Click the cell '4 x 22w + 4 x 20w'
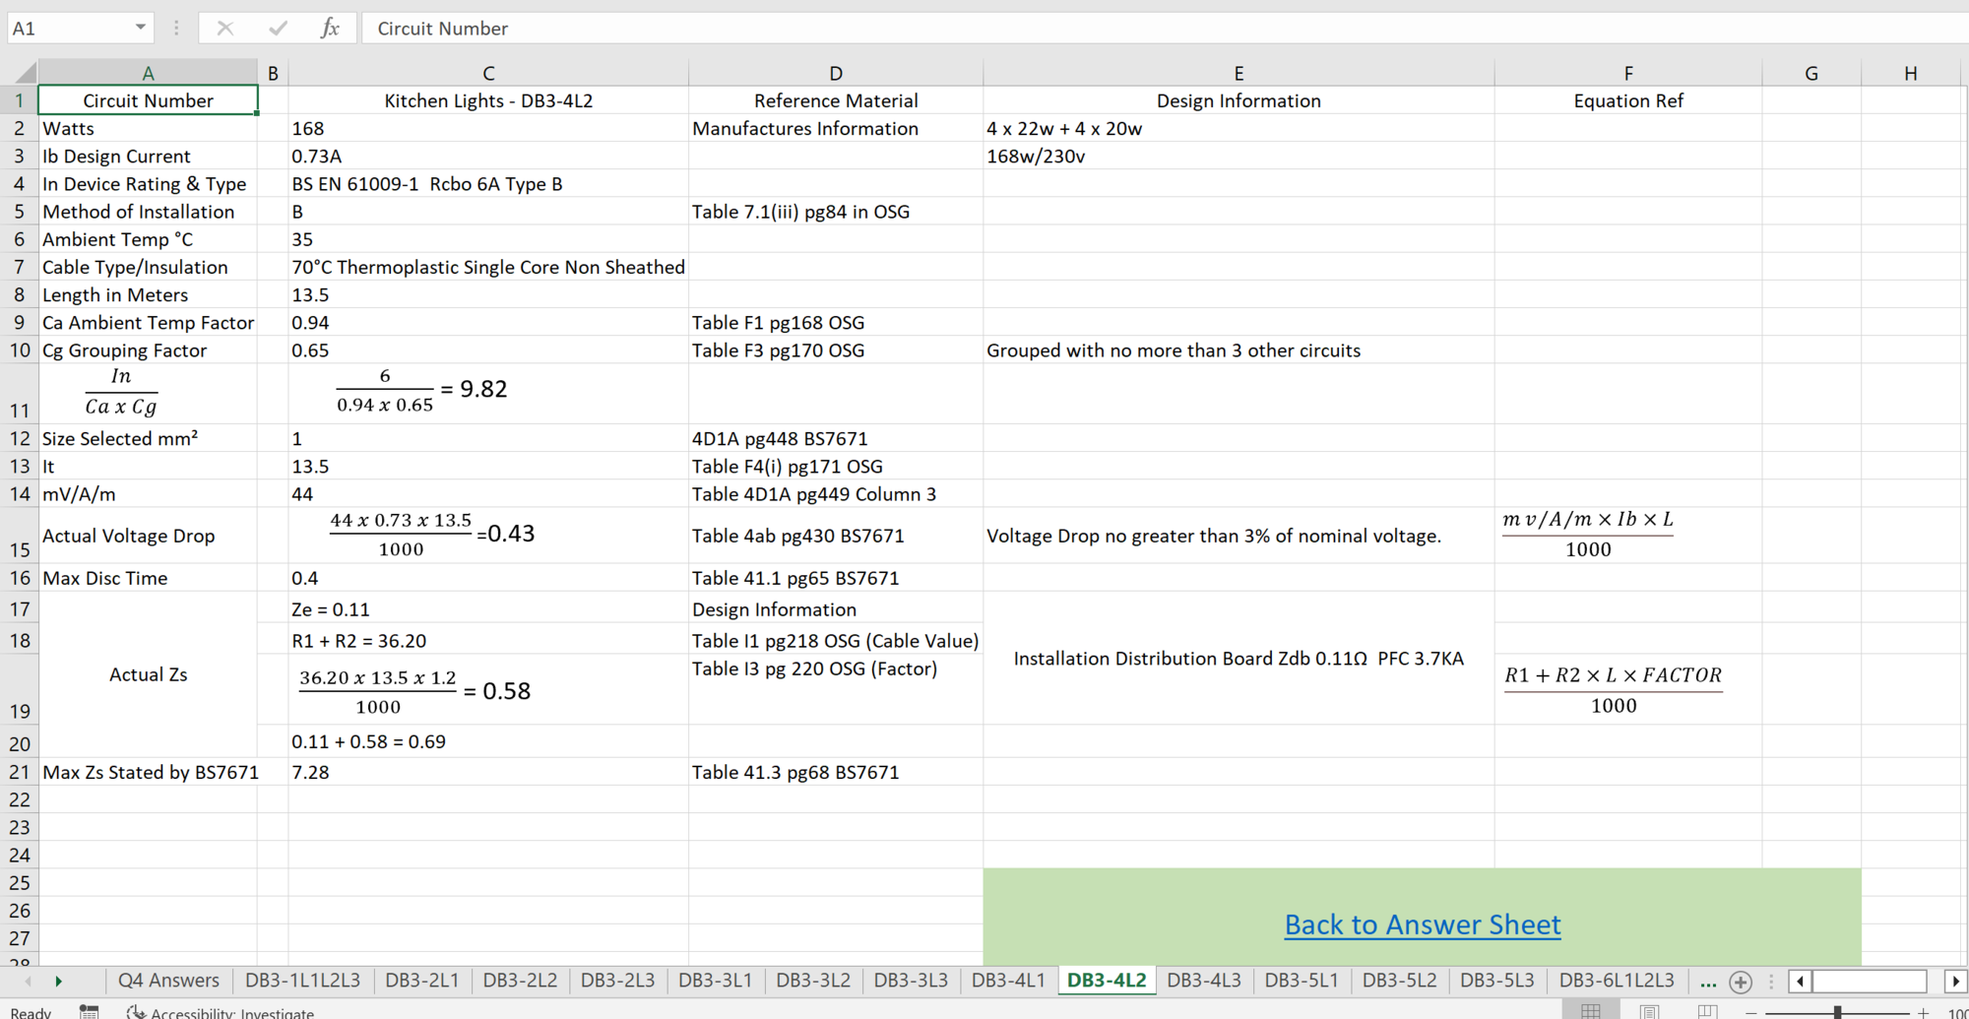 (x=1239, y=128)
